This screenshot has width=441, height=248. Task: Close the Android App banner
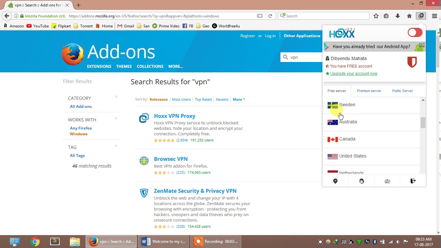[422, 45]
